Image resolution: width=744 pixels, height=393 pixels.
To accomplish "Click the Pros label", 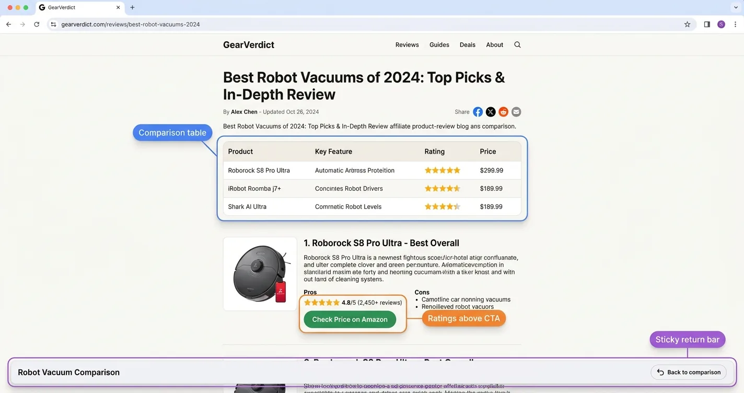I will [x=310, y=292].
